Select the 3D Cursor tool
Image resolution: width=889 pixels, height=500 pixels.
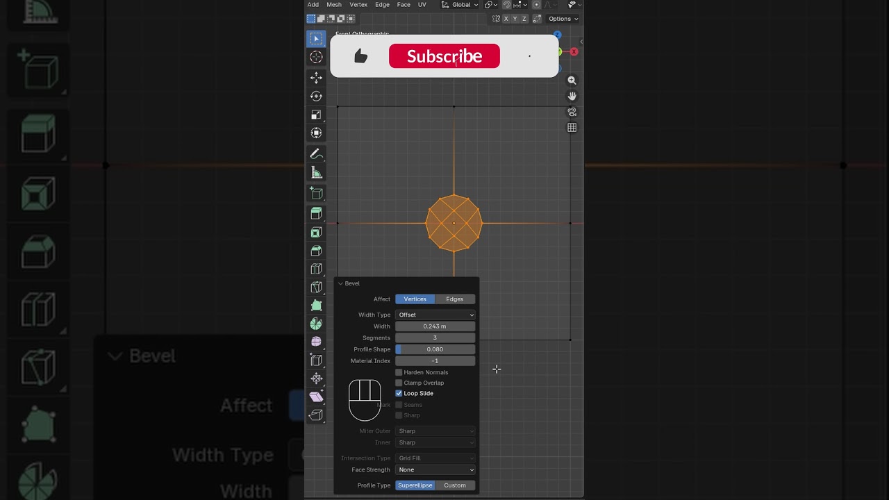tap(316, 57)
